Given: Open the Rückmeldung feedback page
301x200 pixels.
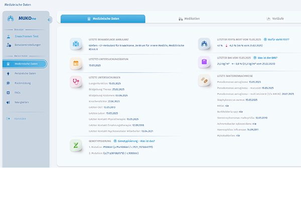Looking at the screenshot, I should (23, 83).
